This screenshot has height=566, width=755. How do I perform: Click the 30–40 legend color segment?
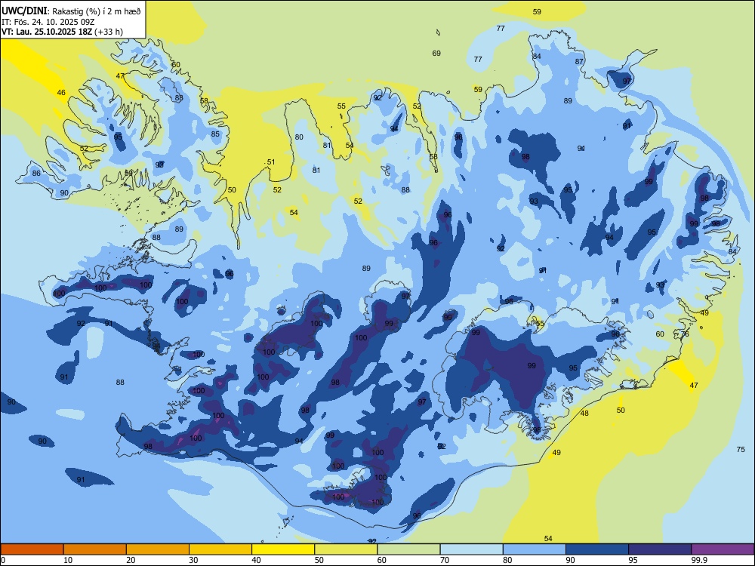click(x=220, y=549)
